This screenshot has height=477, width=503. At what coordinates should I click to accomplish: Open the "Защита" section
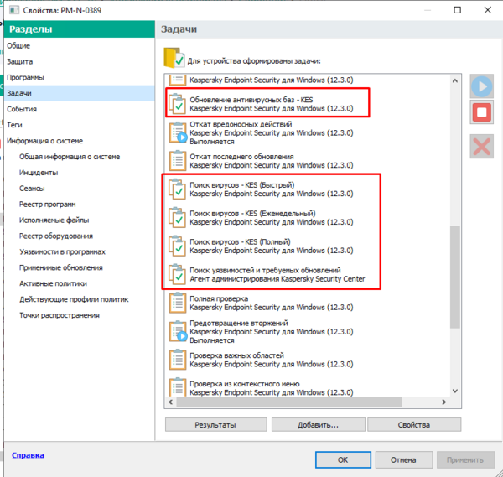(x=20, y=61)
